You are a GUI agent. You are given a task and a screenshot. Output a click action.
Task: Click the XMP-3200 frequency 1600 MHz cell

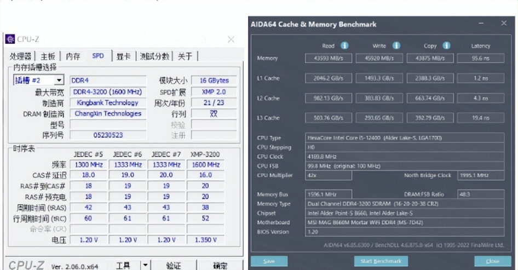205,165
